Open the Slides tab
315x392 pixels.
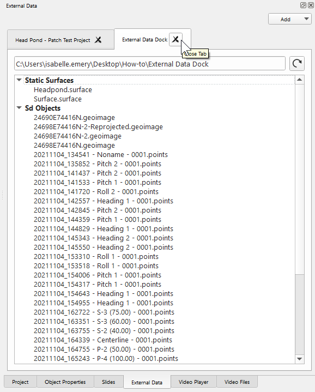[x=108, y=382]
